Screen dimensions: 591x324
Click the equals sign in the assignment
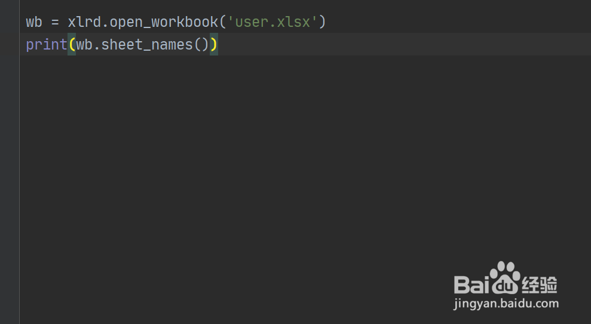55,22
